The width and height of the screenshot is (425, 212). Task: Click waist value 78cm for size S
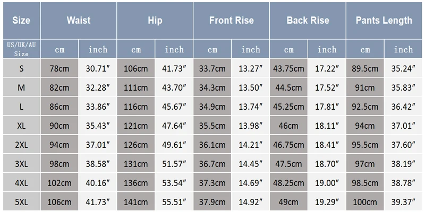click(59, 68)
